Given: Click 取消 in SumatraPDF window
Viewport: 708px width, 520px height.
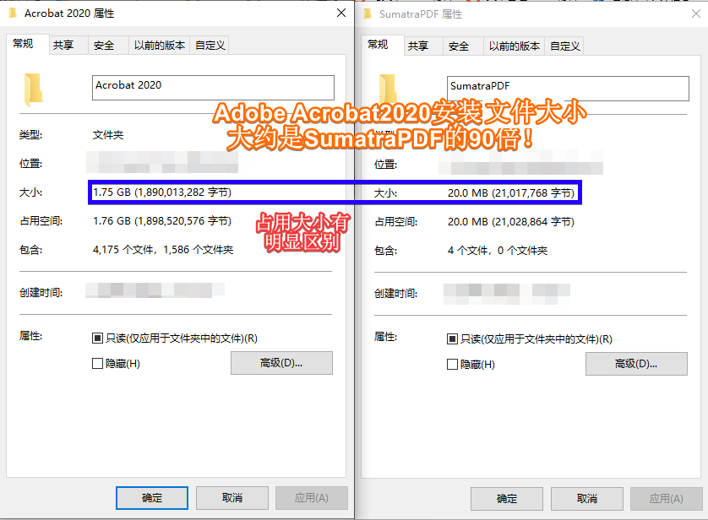Looking at the screenshot, I should [x=587, y=499].
